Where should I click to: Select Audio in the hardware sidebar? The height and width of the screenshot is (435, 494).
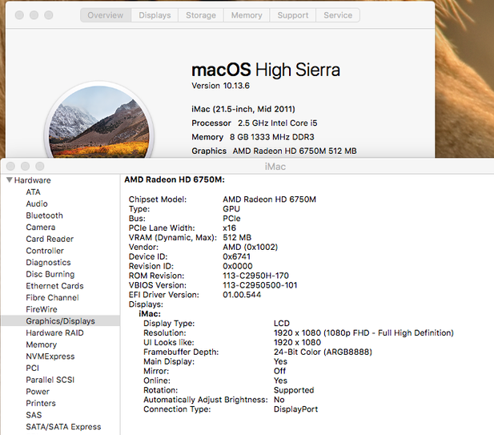click(37, 203)
